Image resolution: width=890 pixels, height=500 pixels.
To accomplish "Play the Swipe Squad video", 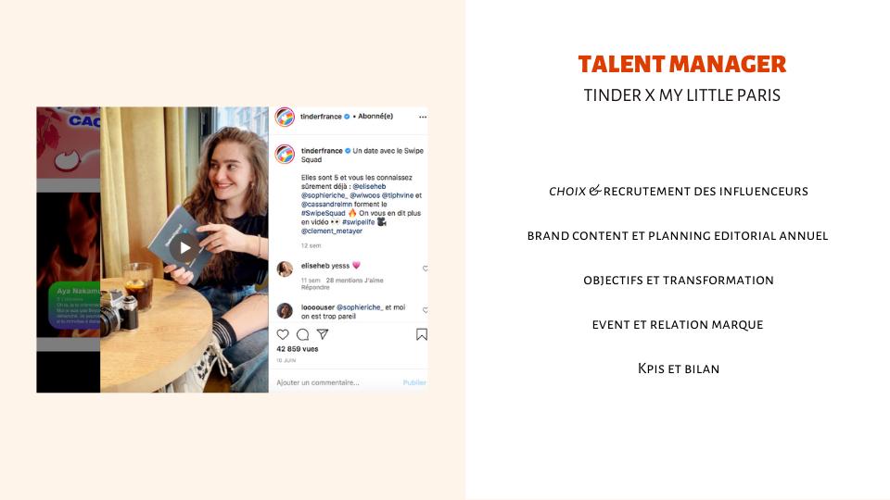I will (x=184, y=248).
